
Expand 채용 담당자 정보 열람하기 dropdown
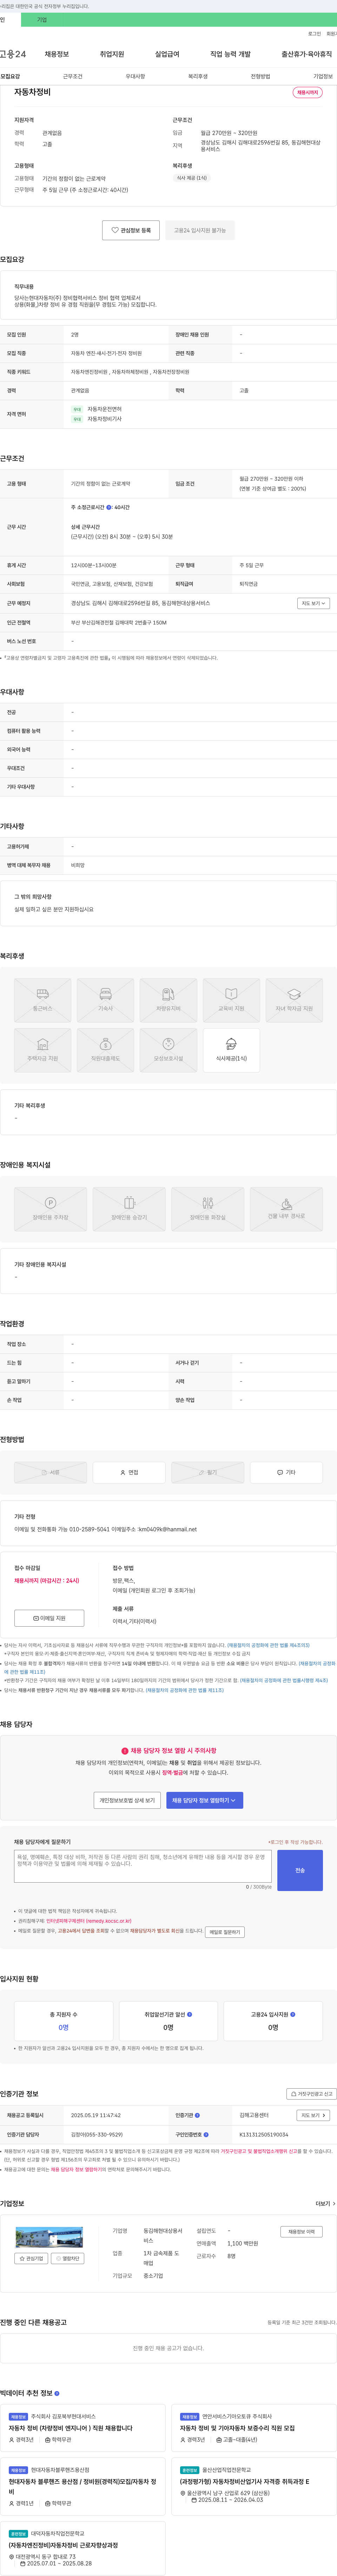tap(204, 1800)
